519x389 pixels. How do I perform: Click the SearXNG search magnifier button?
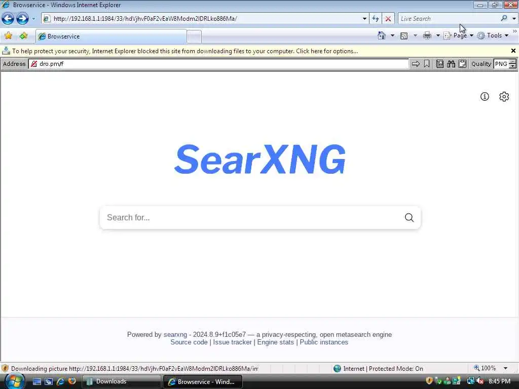point(409,217)
